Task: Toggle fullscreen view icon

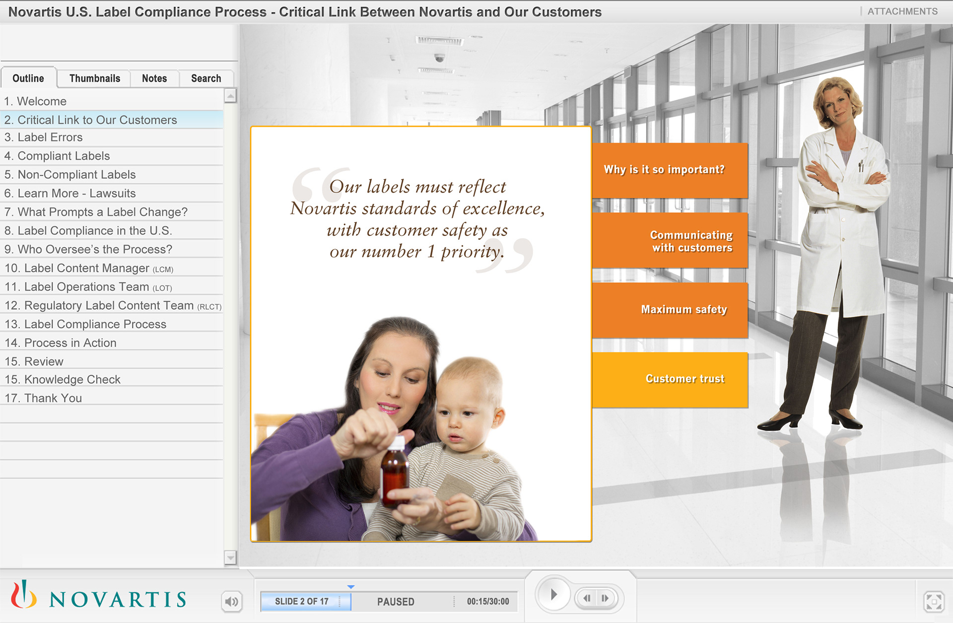Action: pyautogui.click(x=934, y=602)
